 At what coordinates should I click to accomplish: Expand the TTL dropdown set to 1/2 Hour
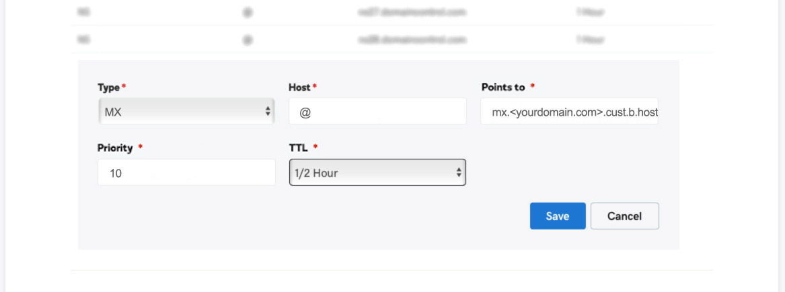coord(377,172)
